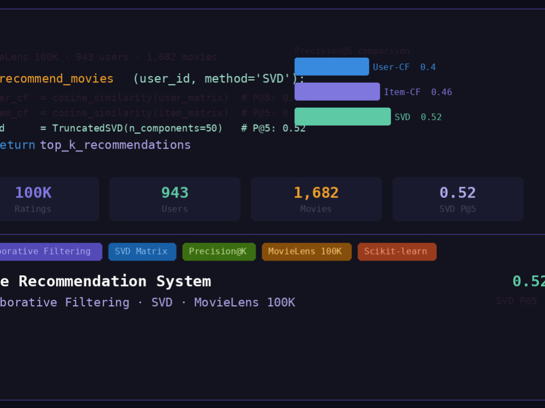Click the purple Item-CF bar
The image size is (545, 408).
[337, 91]
